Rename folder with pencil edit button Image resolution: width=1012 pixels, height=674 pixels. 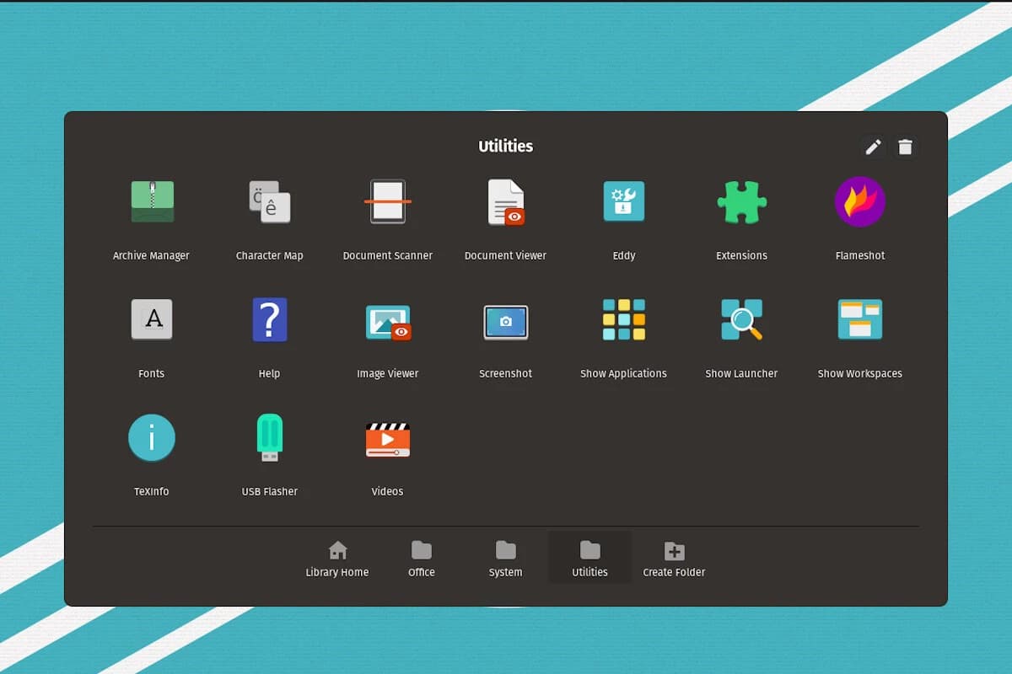pos(874,147)
